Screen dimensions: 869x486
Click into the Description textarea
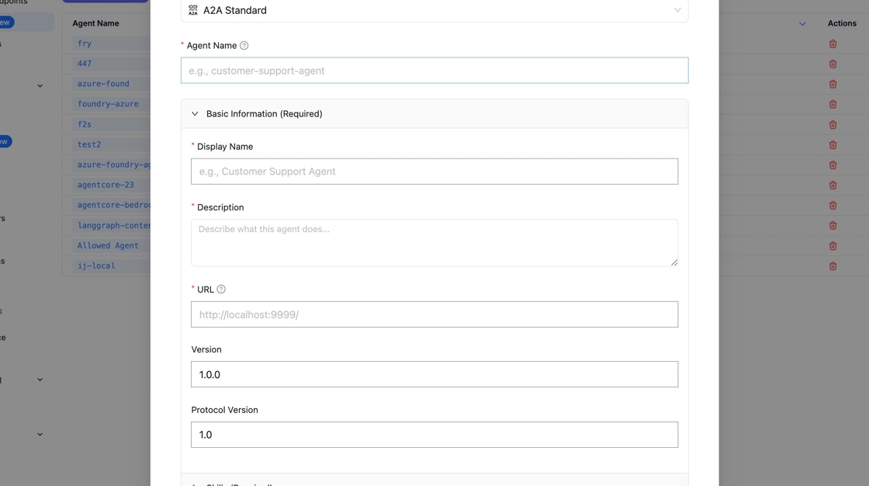point(434,242)
